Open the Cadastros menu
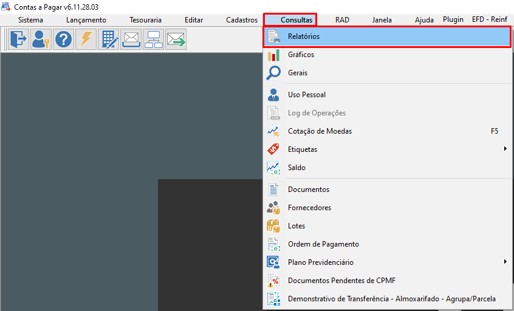The height and width of the screenshot is (311, 514). click(x=242, y=20)
